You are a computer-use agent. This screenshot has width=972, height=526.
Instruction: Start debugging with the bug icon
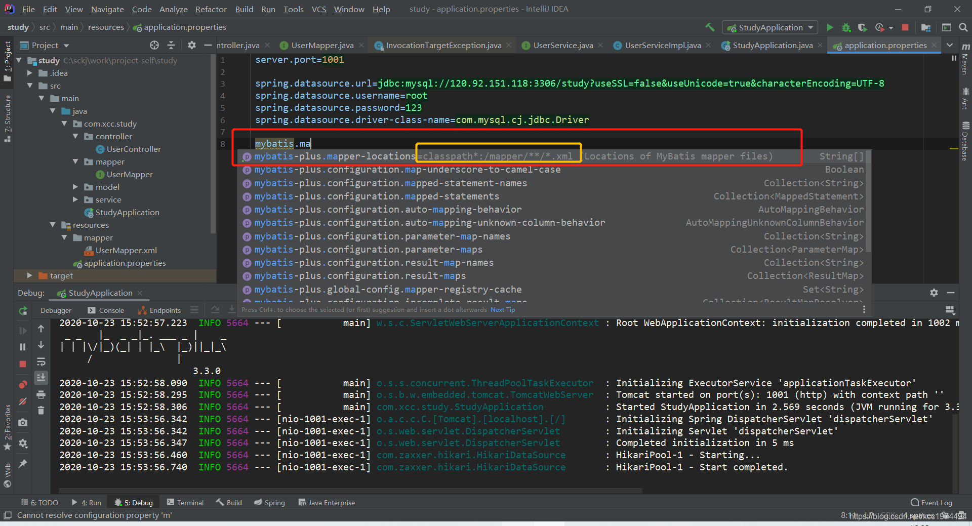click(x=846, y=27)
